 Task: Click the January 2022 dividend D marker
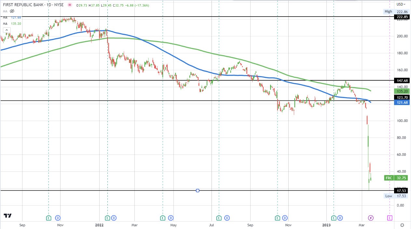click(114, 218)
